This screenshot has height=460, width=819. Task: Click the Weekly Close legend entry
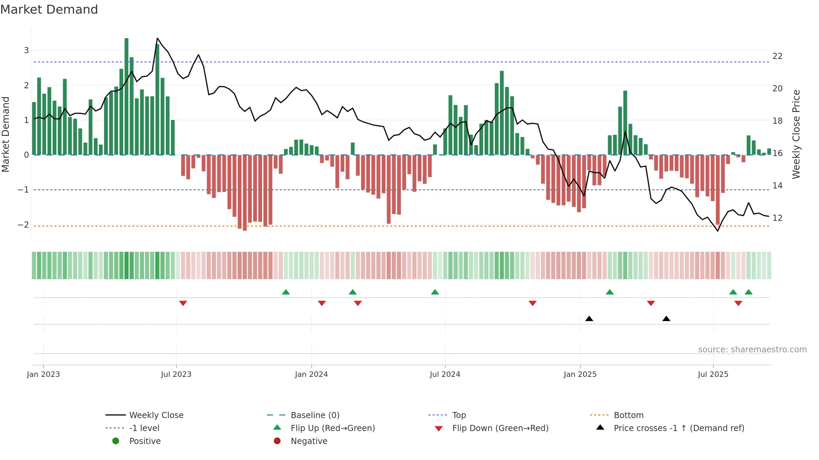coord(144,415)
